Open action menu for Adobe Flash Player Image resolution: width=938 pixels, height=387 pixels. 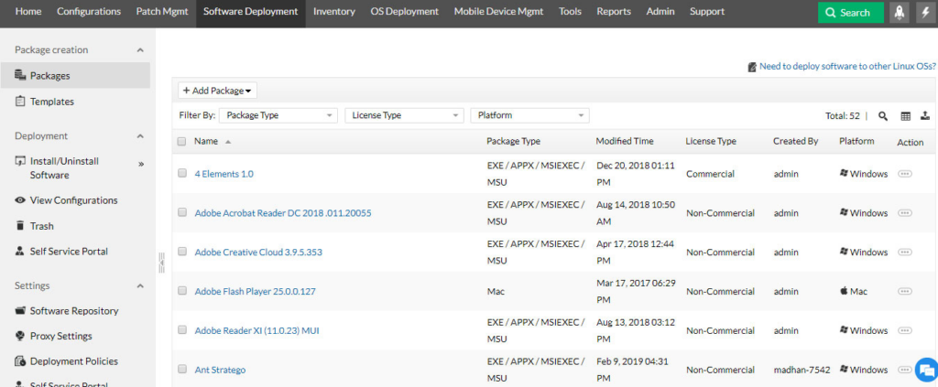(905, 292)
